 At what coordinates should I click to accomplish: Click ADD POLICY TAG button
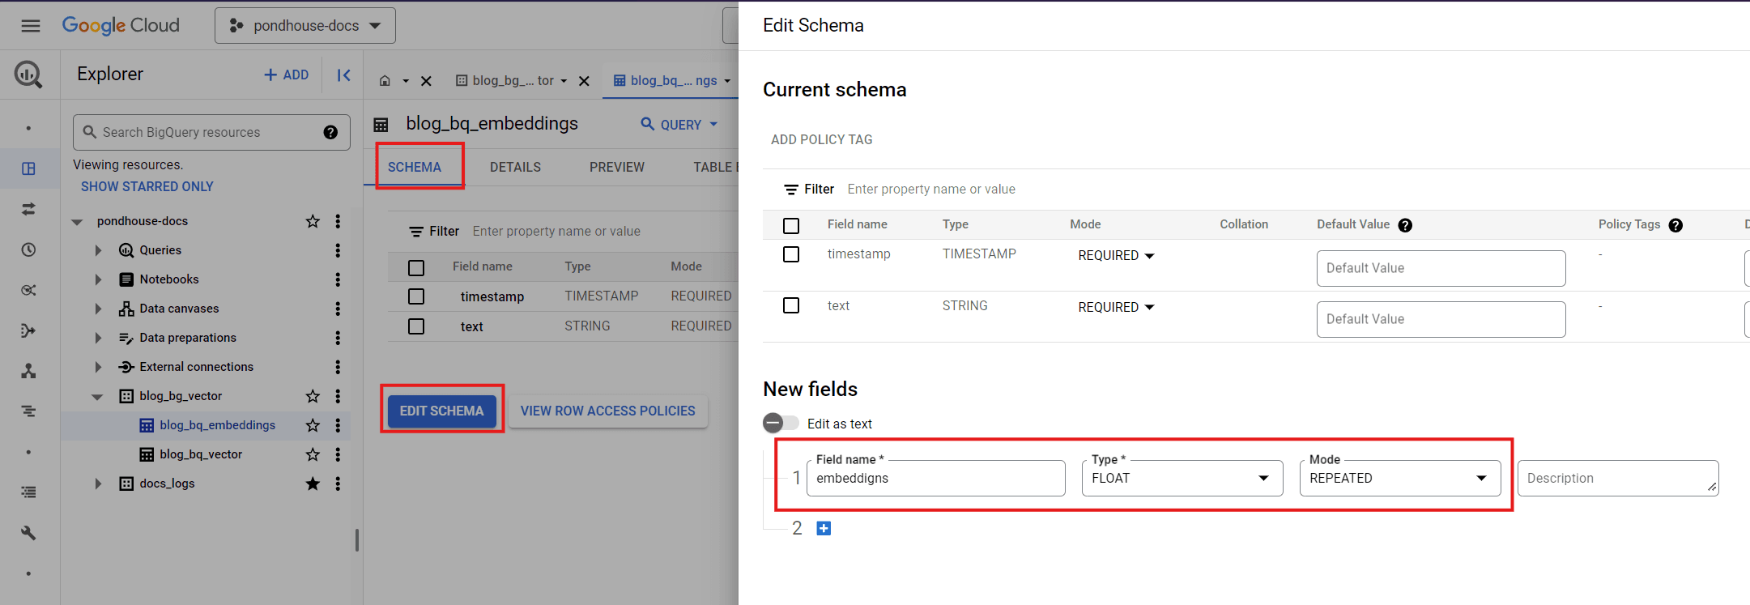(x=822, y=139)
